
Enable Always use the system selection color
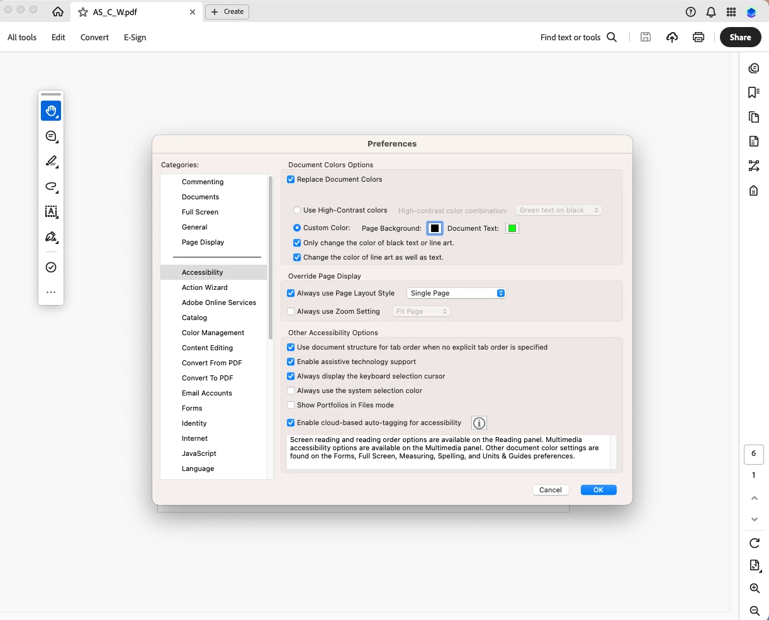291,390
